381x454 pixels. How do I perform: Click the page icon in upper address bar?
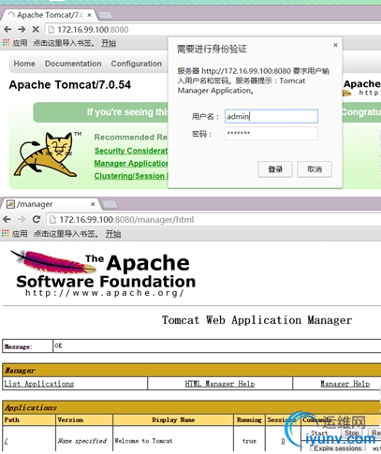point(51,30)
